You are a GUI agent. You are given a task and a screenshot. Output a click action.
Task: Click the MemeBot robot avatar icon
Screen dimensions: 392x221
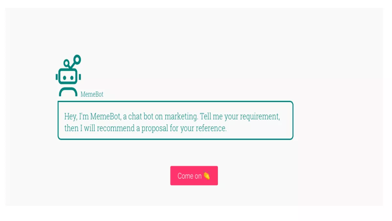(68, 75)
